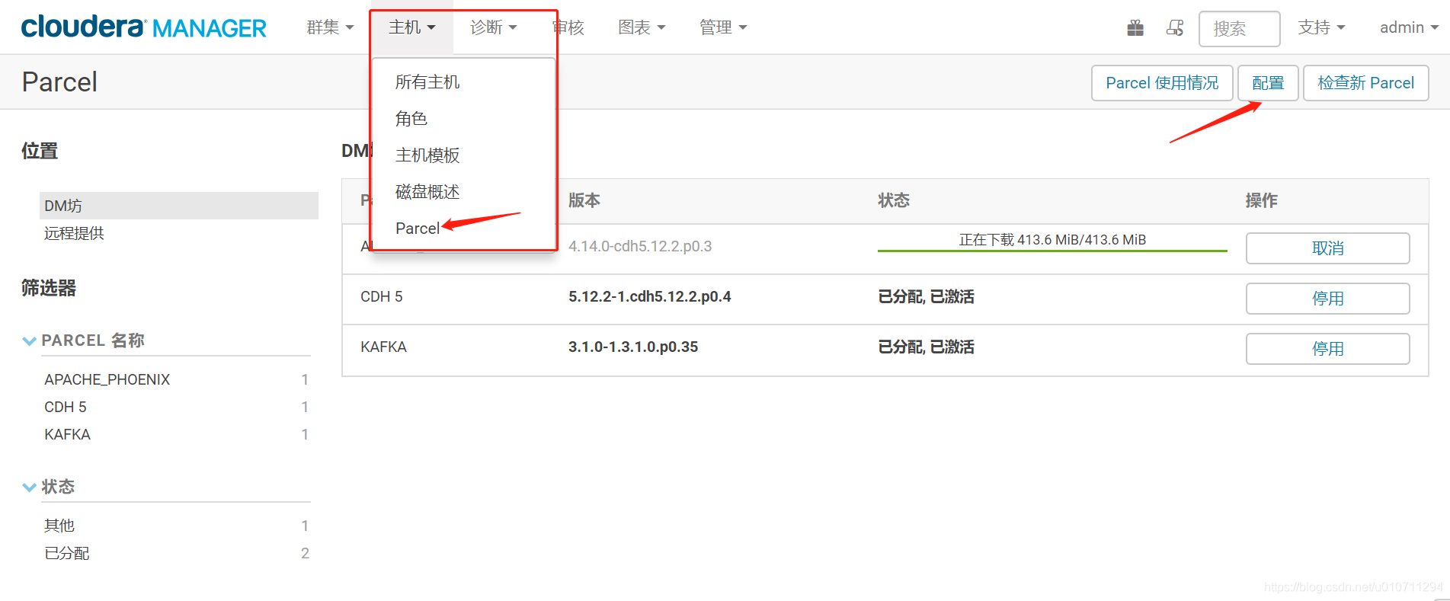
Task: Open the 图表 dropdown menu
Action: (x=642, y=27)
